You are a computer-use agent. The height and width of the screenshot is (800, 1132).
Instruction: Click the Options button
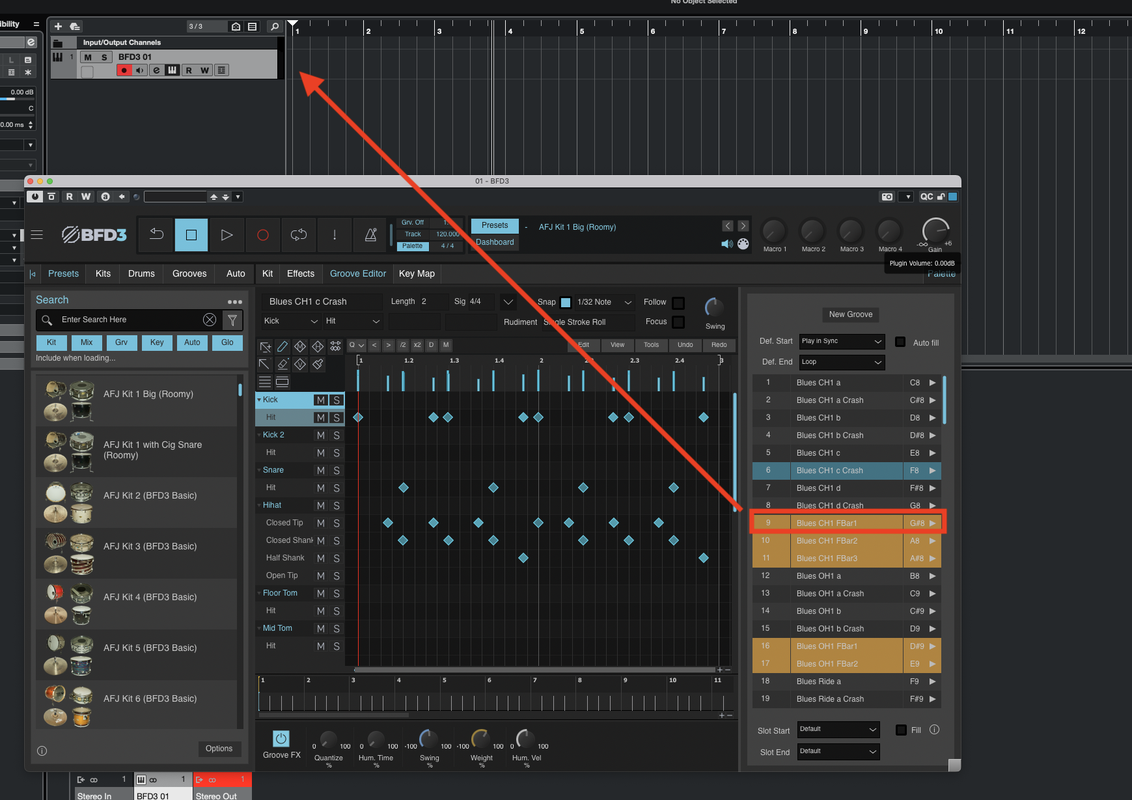219,749
